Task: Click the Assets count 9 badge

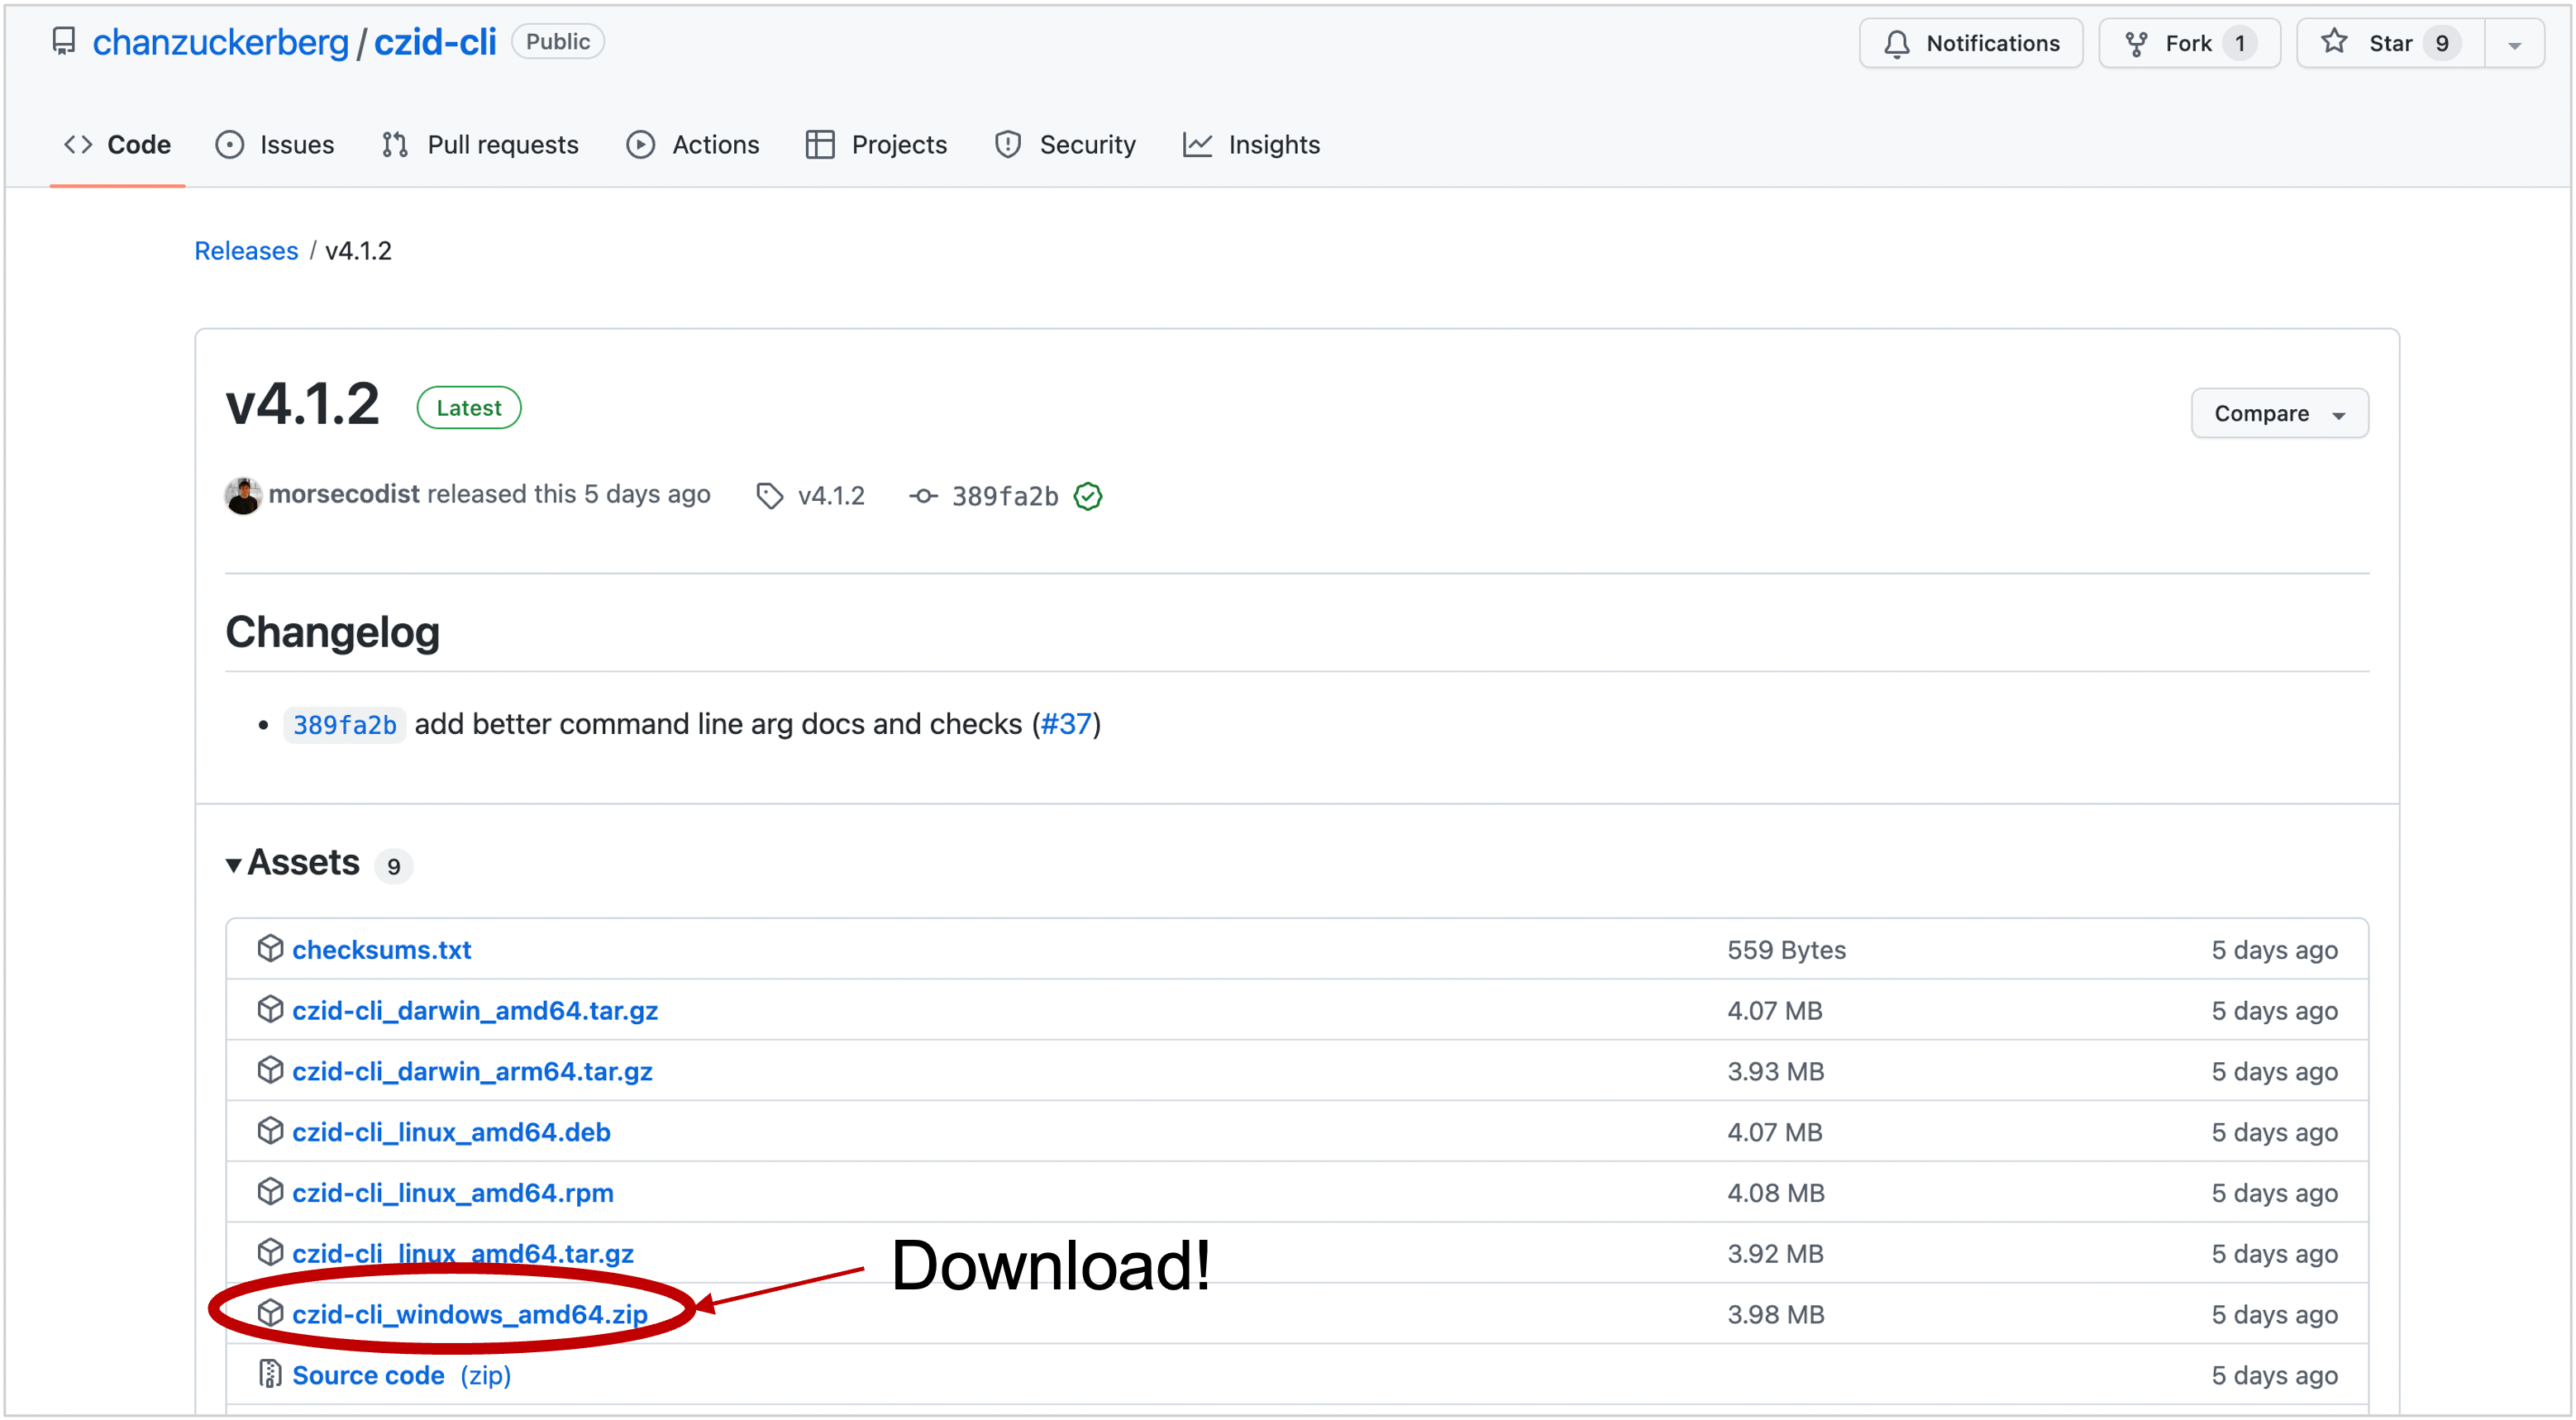Action: 394,866
